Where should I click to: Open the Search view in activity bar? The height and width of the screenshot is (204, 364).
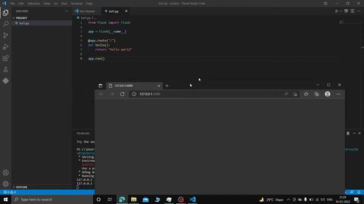coord(6,24)
